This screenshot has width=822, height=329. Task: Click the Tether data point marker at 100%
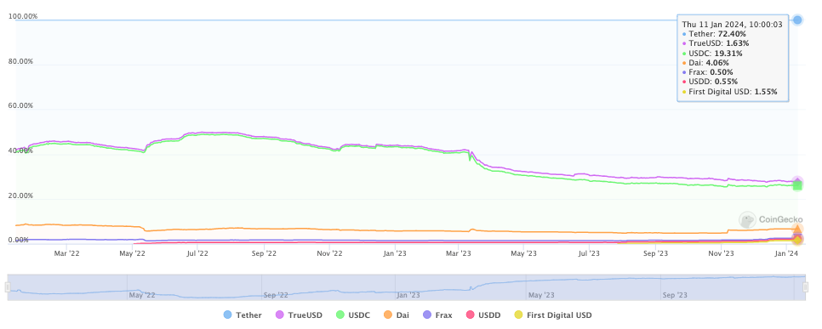coord(797,20)
